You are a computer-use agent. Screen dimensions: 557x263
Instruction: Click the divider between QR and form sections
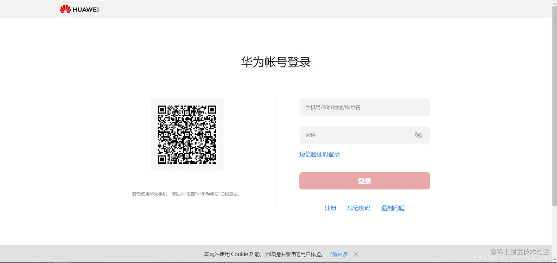(x=276, y=151)
